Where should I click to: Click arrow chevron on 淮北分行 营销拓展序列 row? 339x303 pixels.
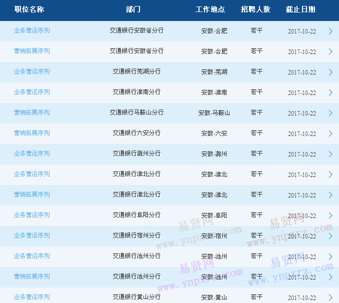330,195
